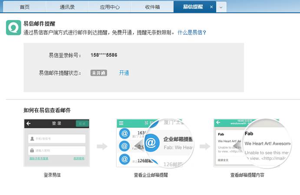
Task: Select the account number 158****5586
Action: pyautogui.click(x=104, y=55)
